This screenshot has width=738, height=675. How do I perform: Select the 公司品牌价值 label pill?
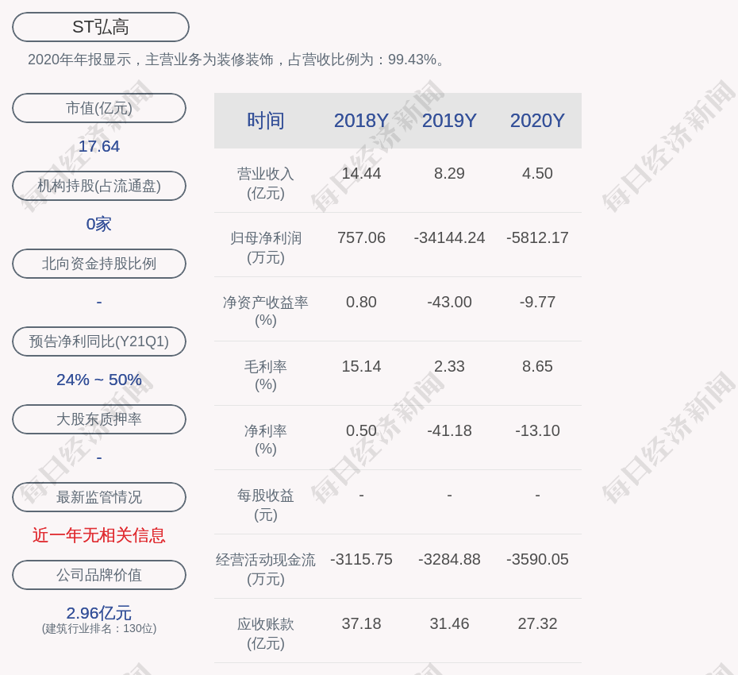[x=99, y=575]
